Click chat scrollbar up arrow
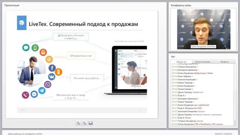 coord(235,122)
